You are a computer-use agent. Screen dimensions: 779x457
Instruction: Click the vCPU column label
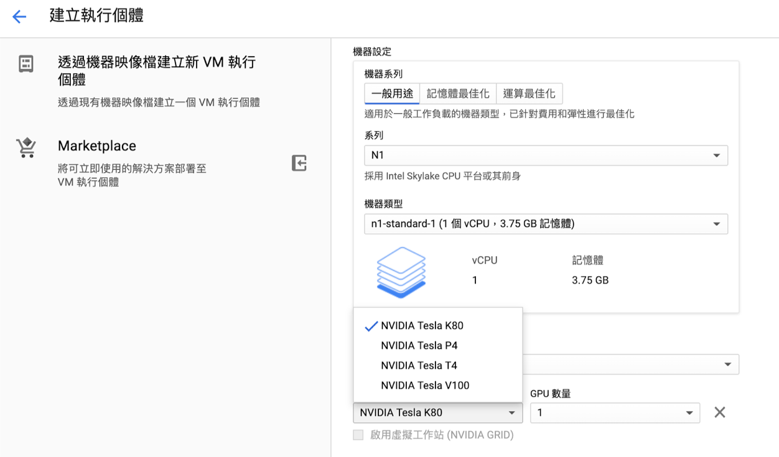pos(485,261)
